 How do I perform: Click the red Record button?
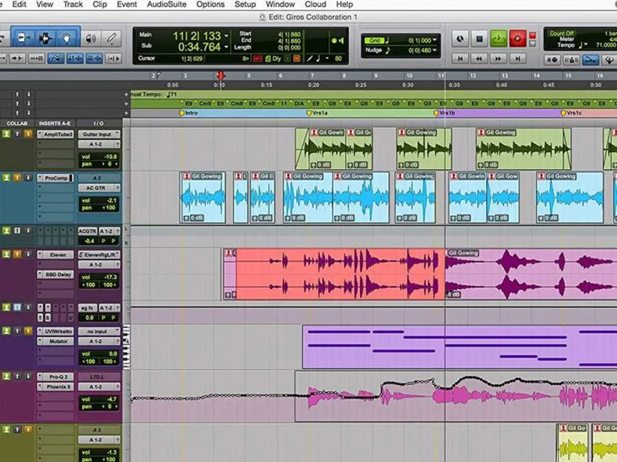click(518, 39)
